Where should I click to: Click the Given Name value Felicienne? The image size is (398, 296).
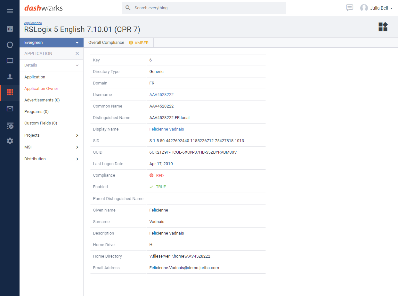pos(158,210)
